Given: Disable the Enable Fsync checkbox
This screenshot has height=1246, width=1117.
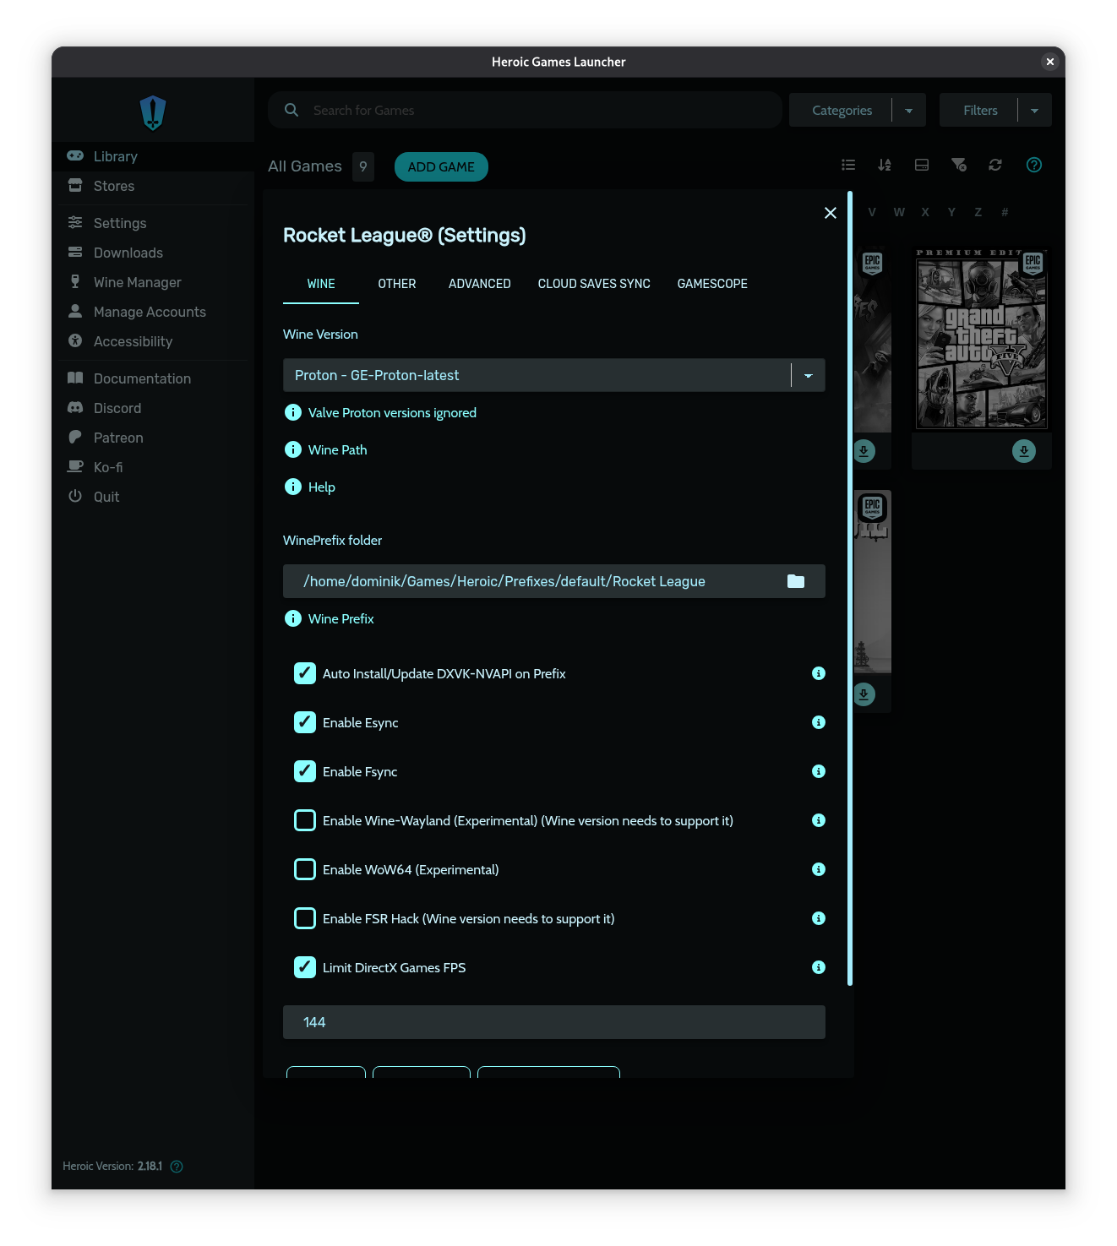Looking at the screenshot, I should click(305, 771).
